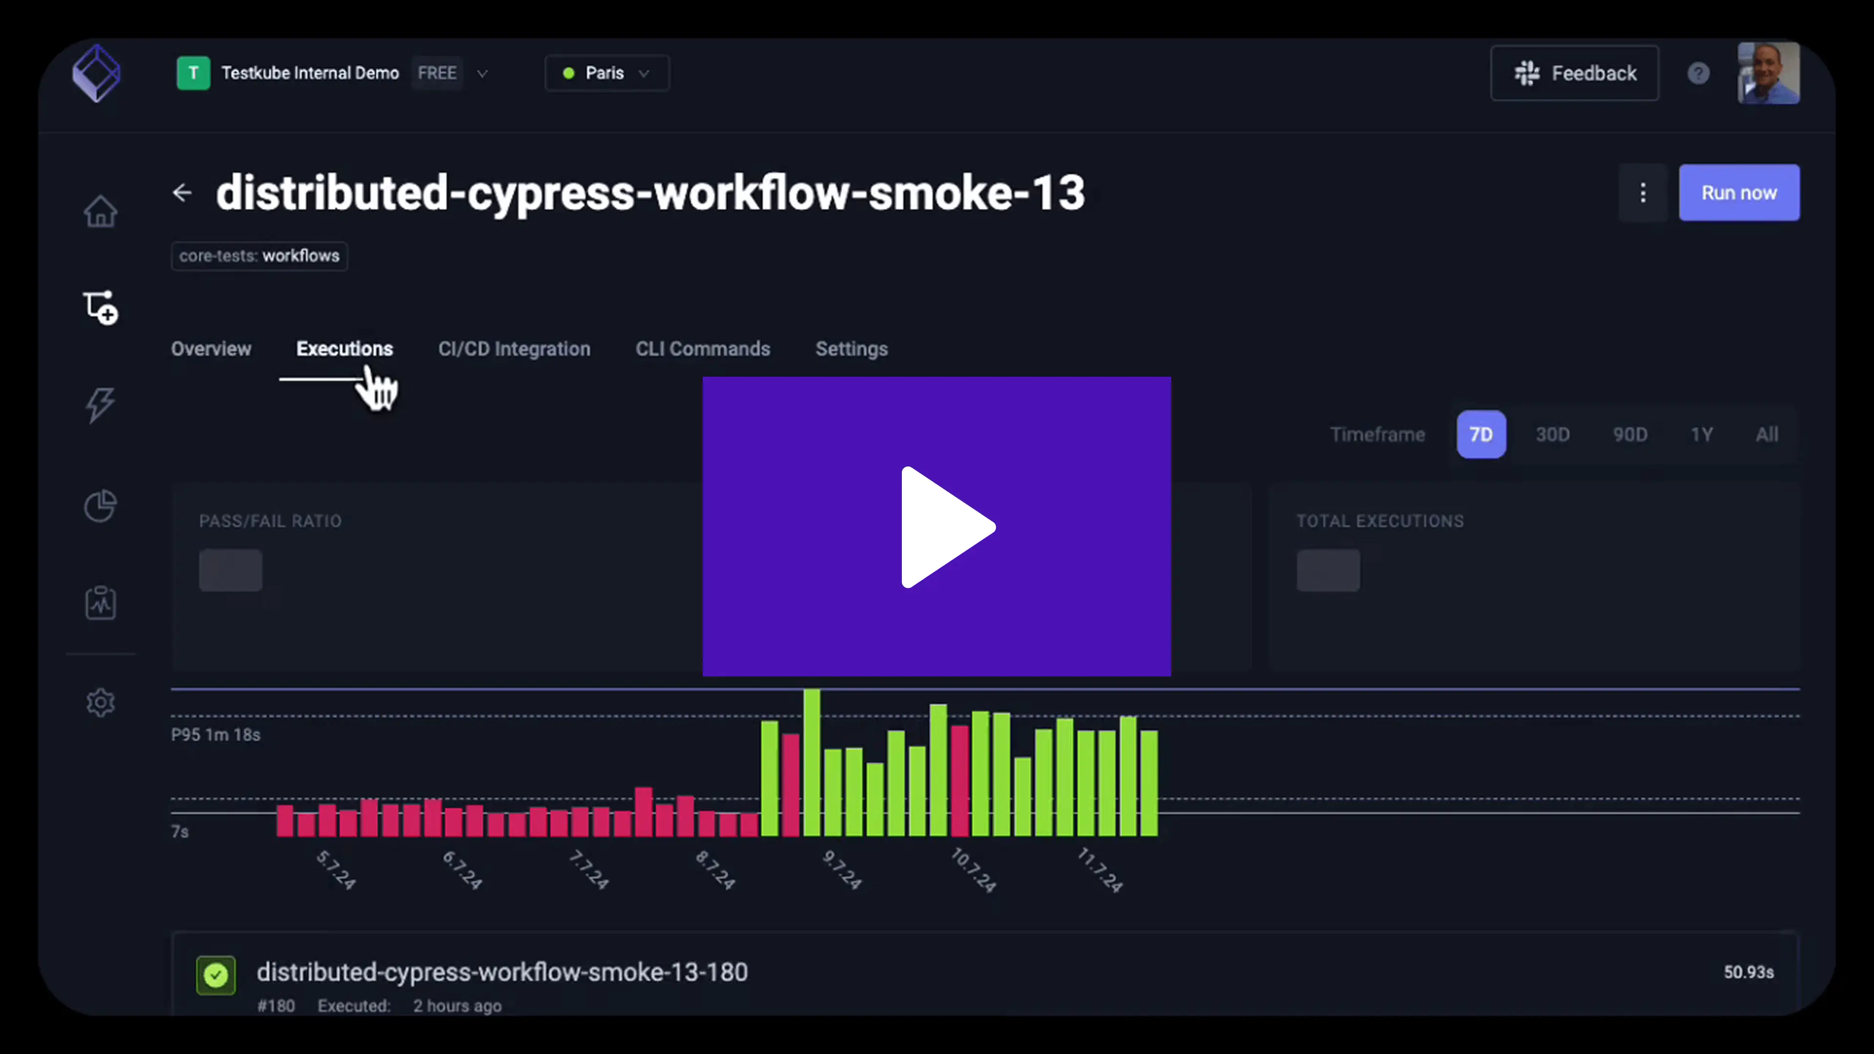The width and height of the screenshot is (1874, 1054).
Task: Select the 7D timeframe option
Action: pos(1481,434)
